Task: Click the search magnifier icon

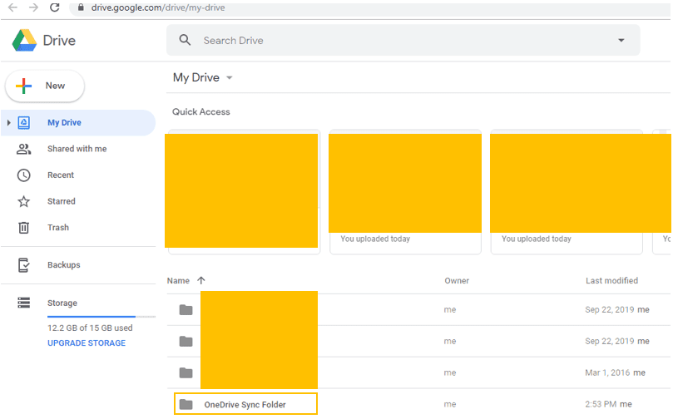Action: point(185,40)
